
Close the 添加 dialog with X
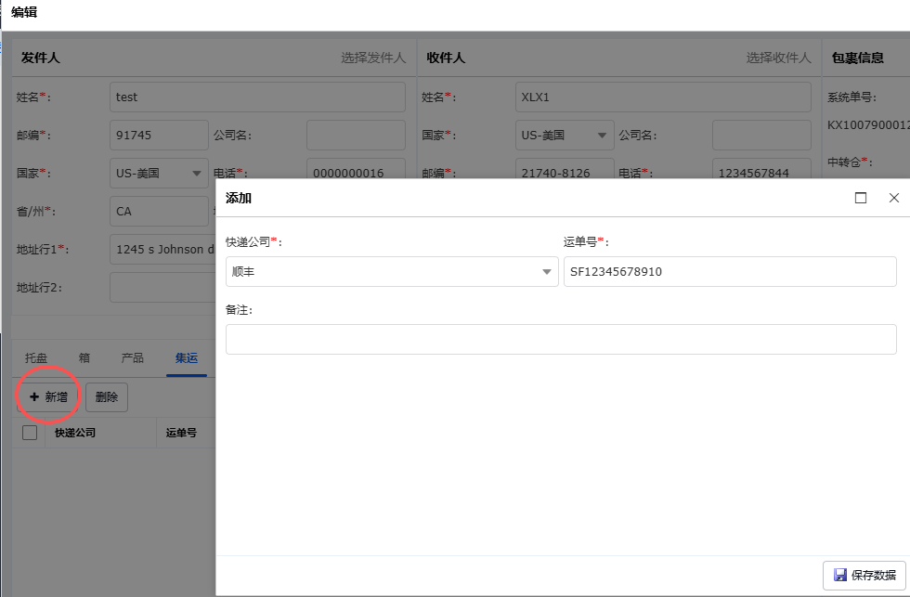[x=894, y=198]
